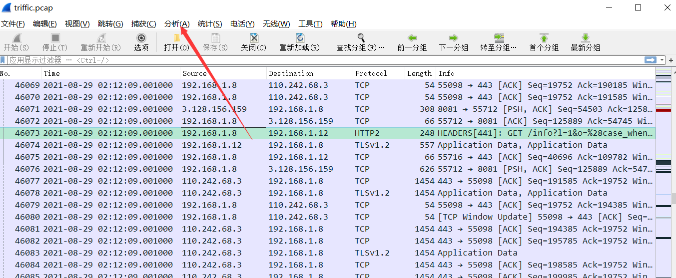The image size is (676, 278).
Task: Select packet number 46069
Action: point(327,85)
